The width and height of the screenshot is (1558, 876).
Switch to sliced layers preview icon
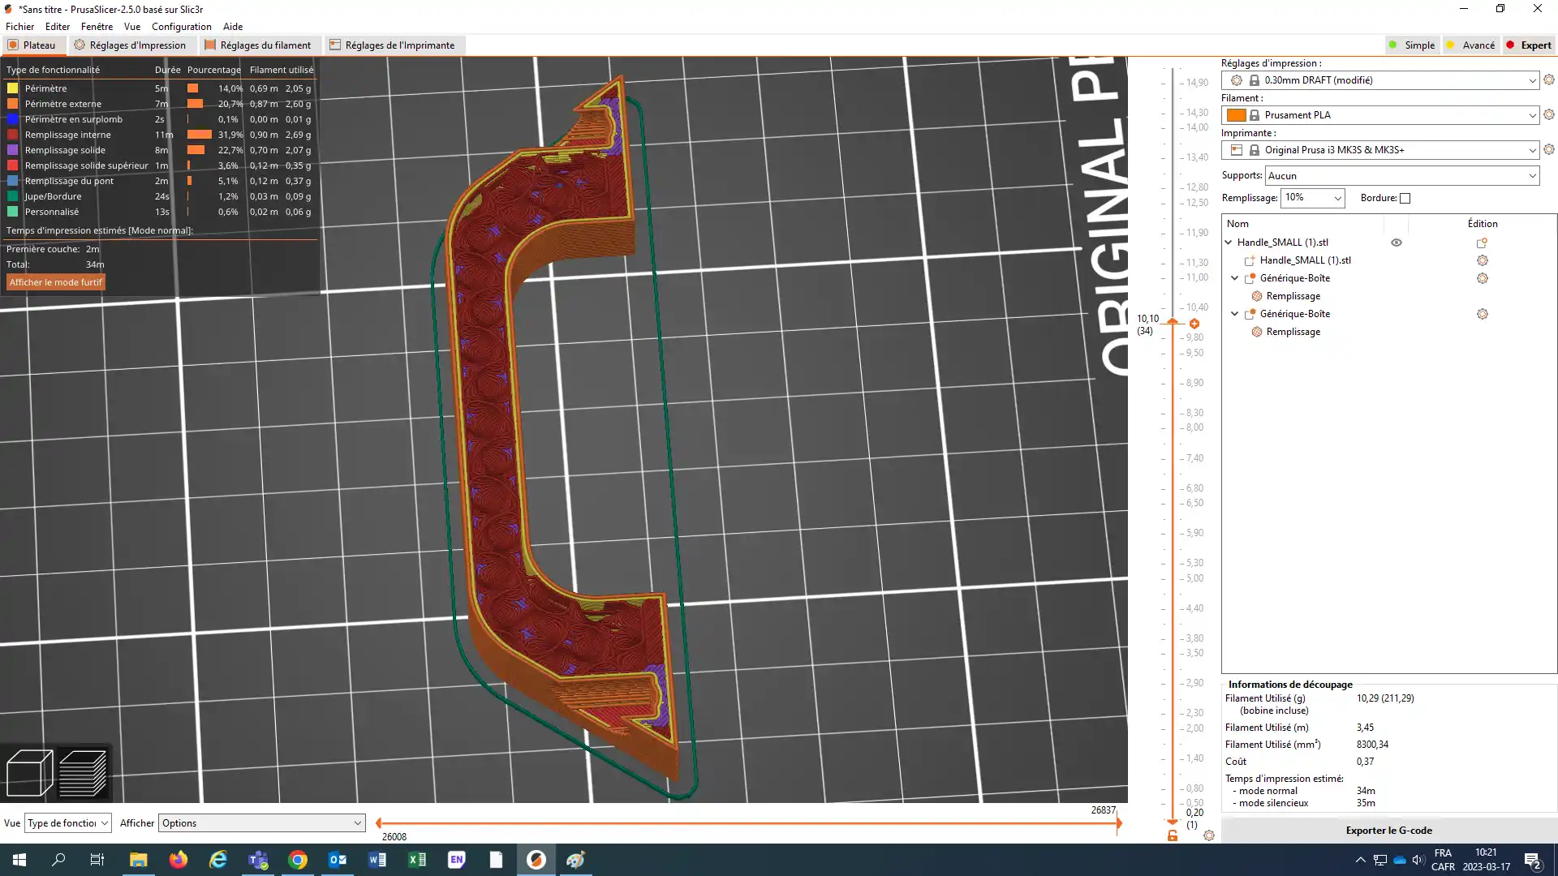tap(83, 773)
